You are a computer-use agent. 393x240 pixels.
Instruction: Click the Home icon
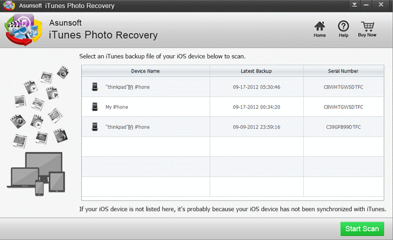pos(319,26)
